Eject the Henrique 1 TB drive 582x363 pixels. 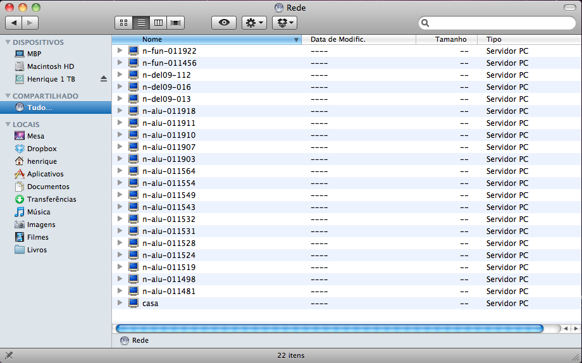coord(104,79)
